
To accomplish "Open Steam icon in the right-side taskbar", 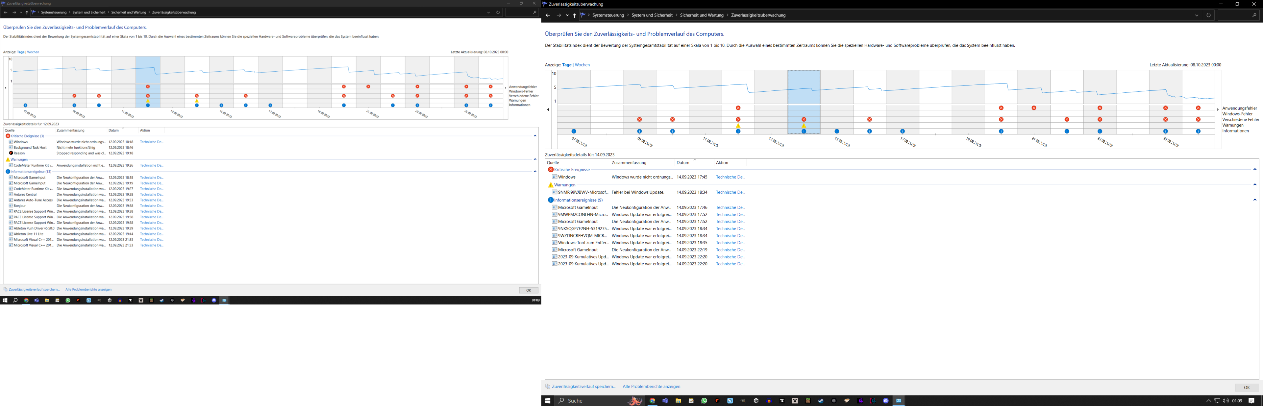I will click(x=820, y=401).
